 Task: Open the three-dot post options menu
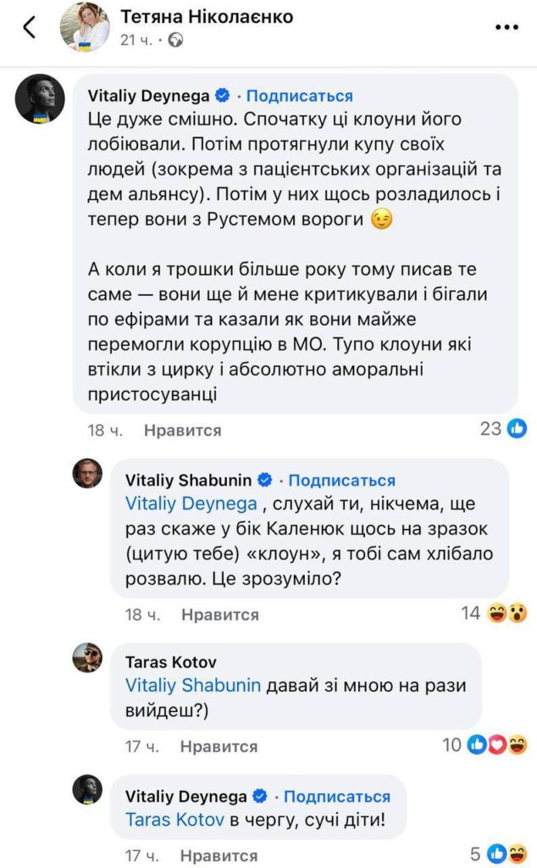click(x=506, y=26)
